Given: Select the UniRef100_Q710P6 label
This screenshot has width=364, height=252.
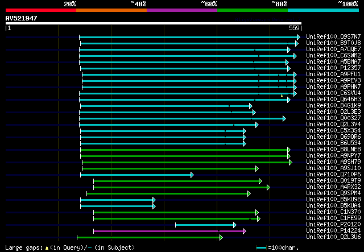Looking at the screenshot, I should tap(333, 174).
